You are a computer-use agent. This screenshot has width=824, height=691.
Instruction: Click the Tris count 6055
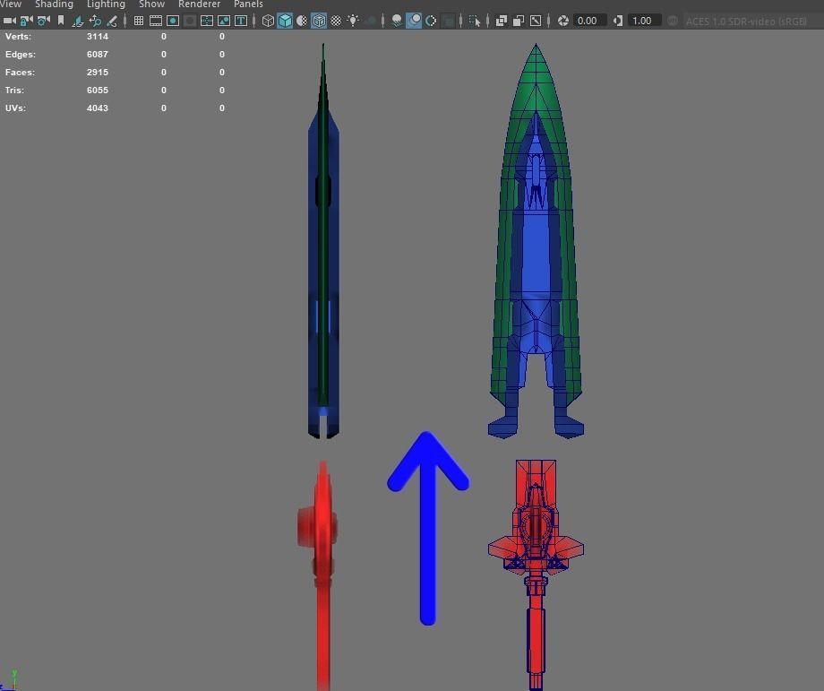point(98,90)
